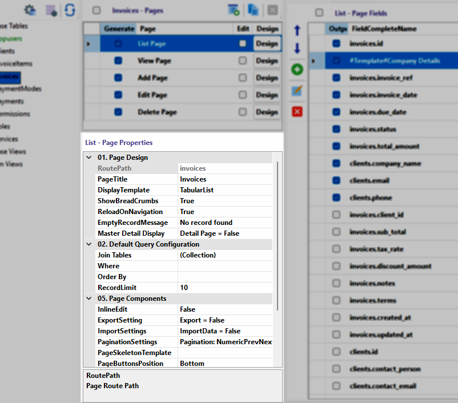Click the refresh icon in the top toolbar
This screenshot has width=458, height=403.
[x=69, y=10]
